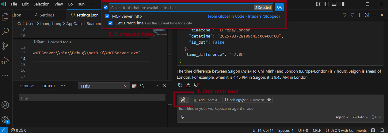Viewport: 388px width, 133px height.
Task: Focus the output Filter field
Action: coord(92,98)
